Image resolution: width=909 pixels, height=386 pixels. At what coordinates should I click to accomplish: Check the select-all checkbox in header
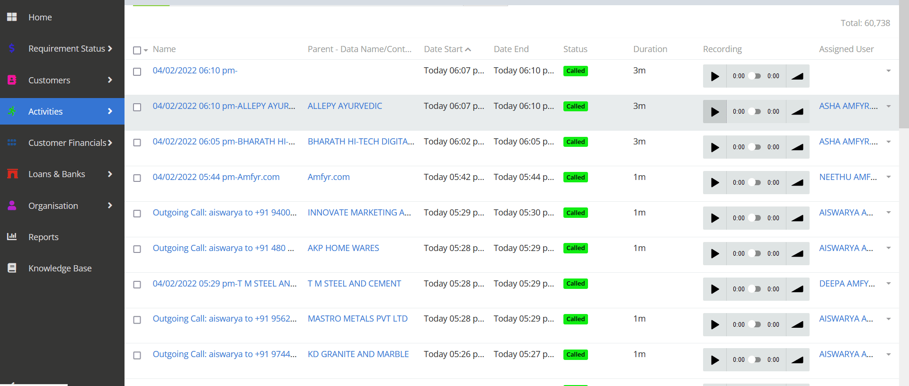[x=137, y=50]
